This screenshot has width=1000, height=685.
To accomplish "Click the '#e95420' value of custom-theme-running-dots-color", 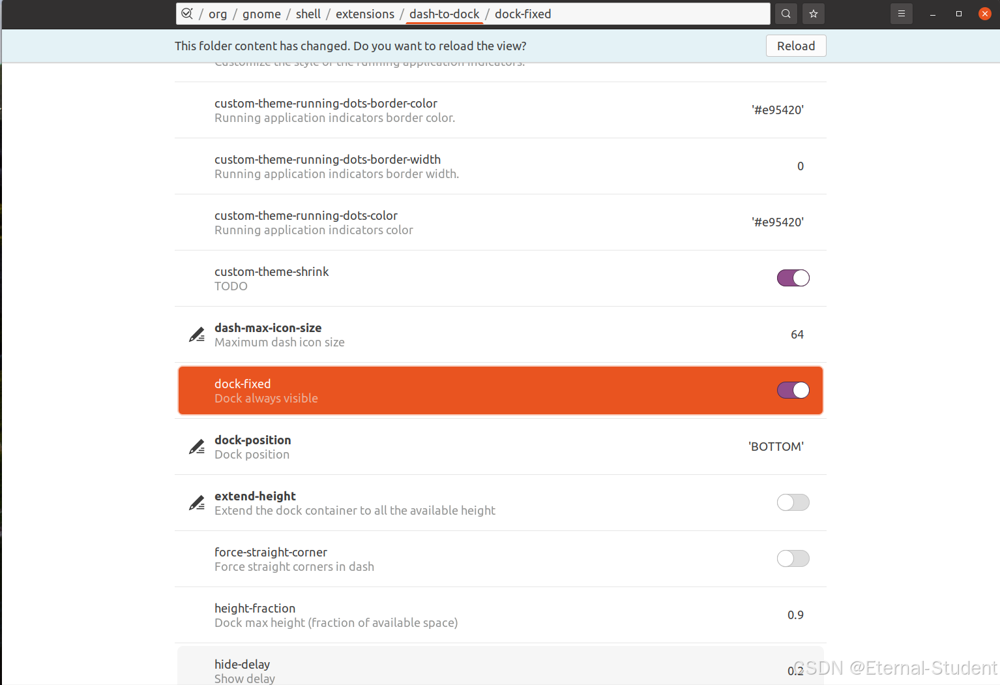I will (x=778, y=222).
